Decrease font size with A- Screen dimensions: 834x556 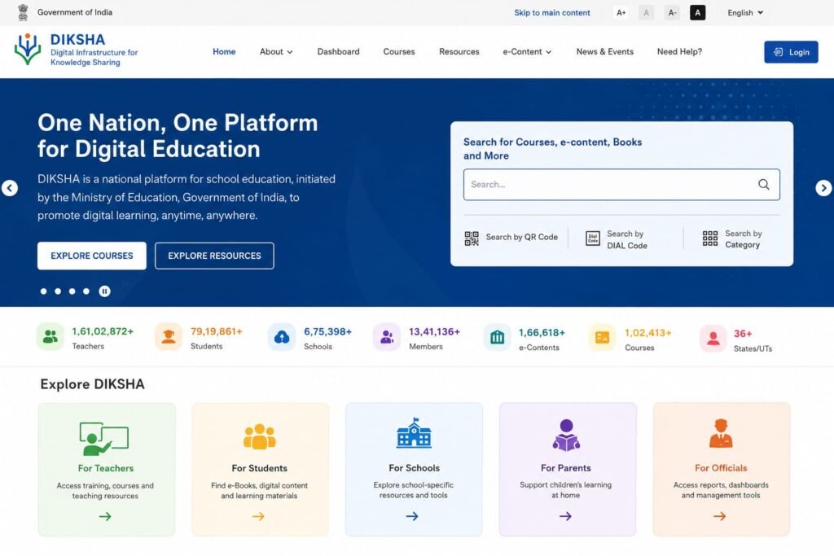672,13
